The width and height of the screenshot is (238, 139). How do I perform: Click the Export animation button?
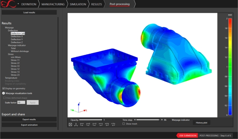pyautogui.click(x=29, y=125)
